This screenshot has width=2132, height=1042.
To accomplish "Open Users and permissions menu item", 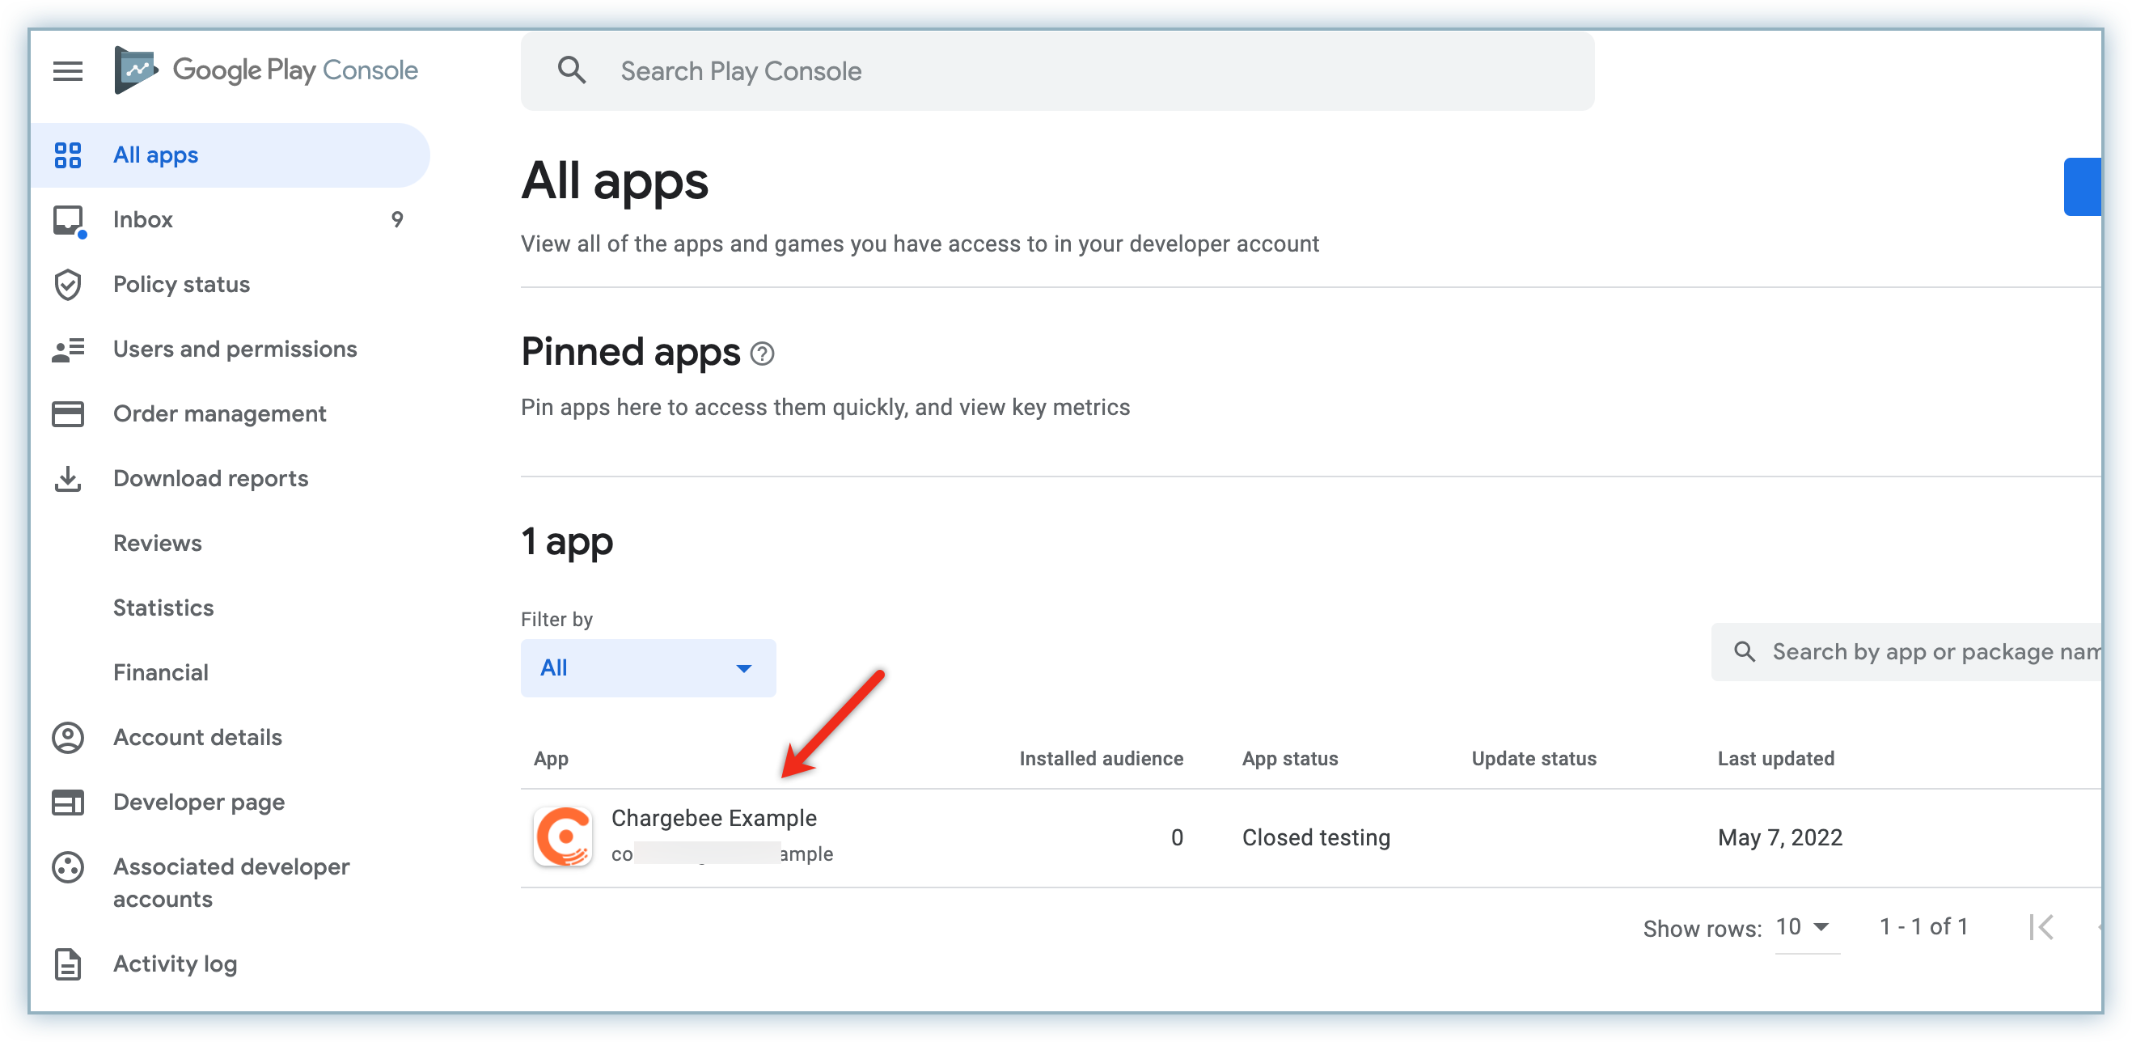I will tap(235, 349).
